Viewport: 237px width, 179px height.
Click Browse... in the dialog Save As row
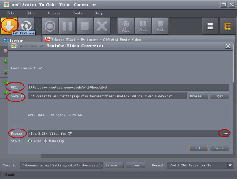[198, 96]
